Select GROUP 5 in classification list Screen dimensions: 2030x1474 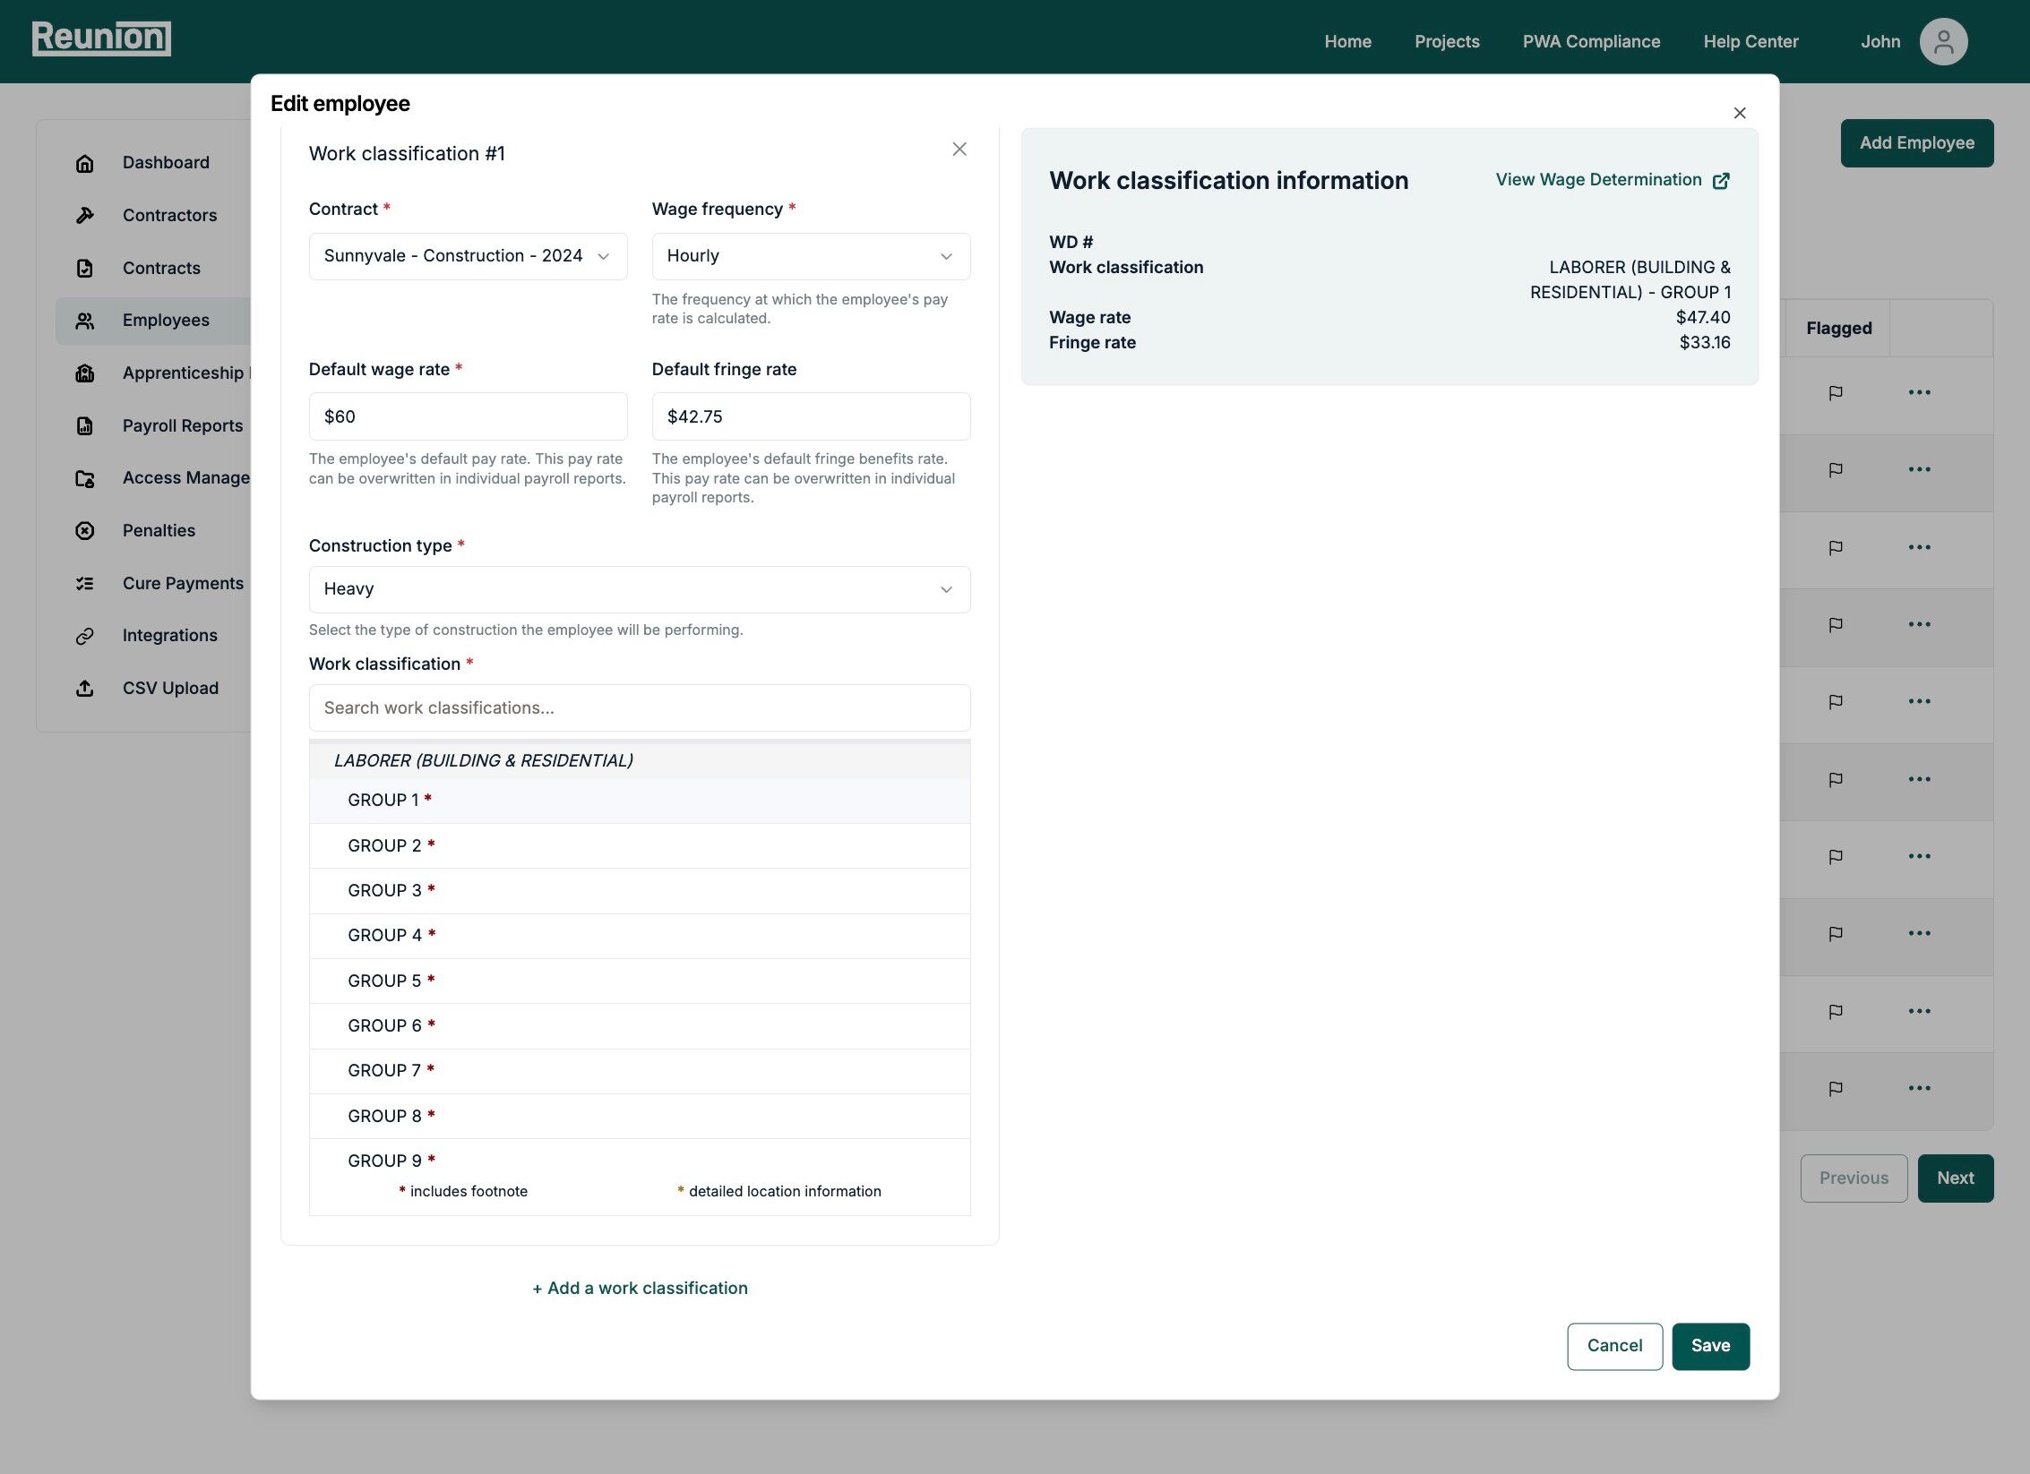click(384, 981)
